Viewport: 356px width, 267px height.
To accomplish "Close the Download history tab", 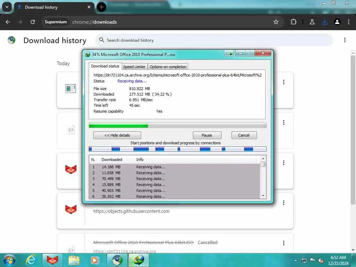I will (89, 7).
